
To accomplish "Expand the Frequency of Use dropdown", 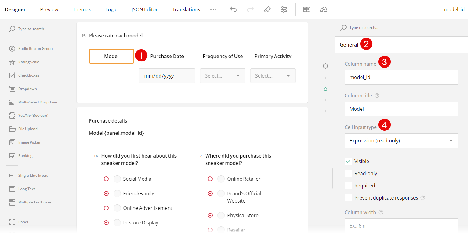I will click(x=223, y=76).
